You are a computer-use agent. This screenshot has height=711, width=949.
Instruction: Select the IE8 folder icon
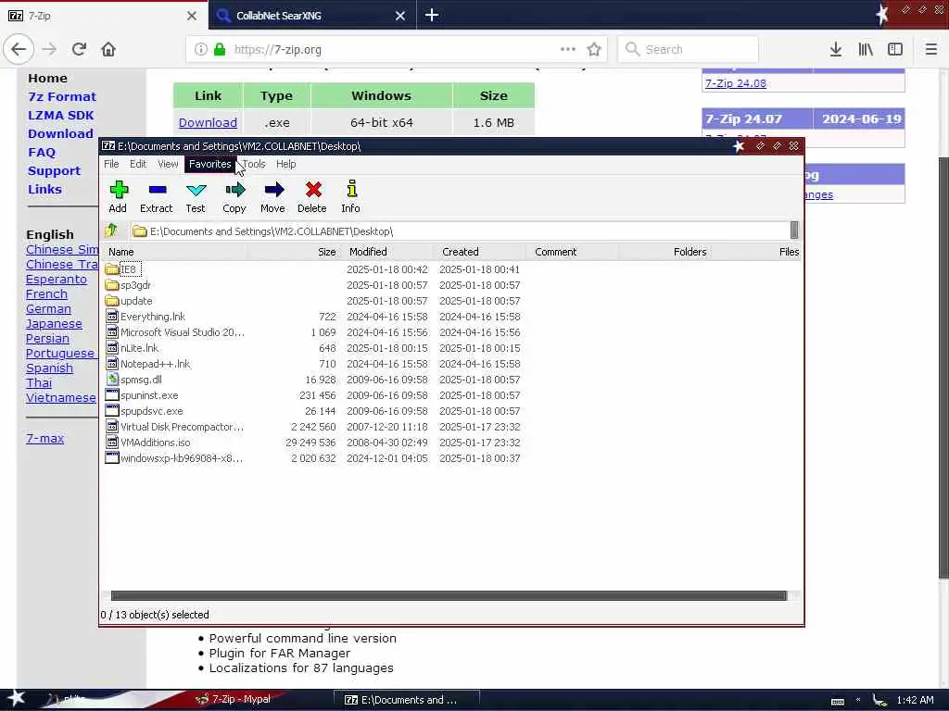(112, 269)
